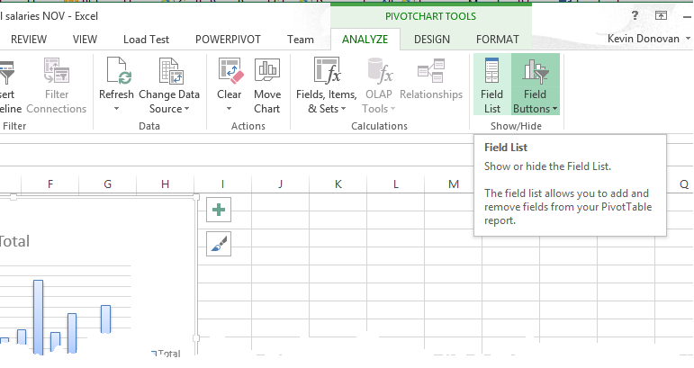Select the ANALYZE ribbon tab
The width and height of the screenshot is (694, 368).
pyautogui.click(x=365, y=40)
